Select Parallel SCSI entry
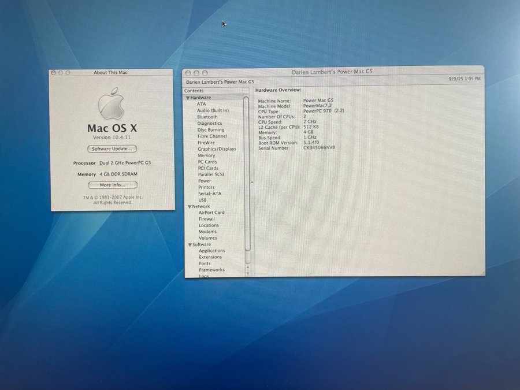Image resolution: width=520 pixels, height=390 pixels. (x=211, y=174)
